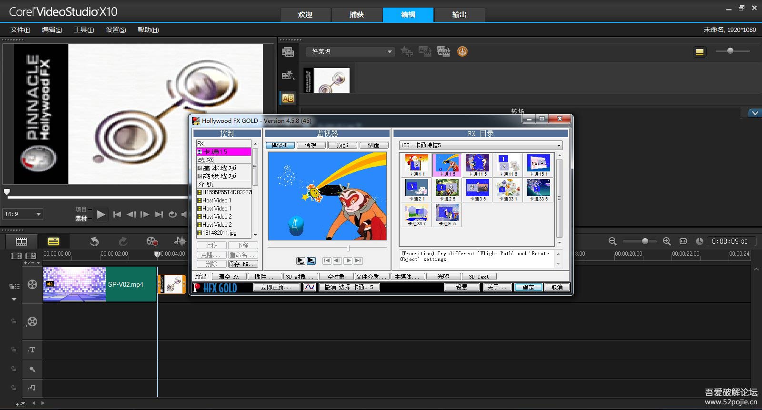Select 摄像机 view in Hollywood FX monitor
The image size is (762, 410).
280,145
